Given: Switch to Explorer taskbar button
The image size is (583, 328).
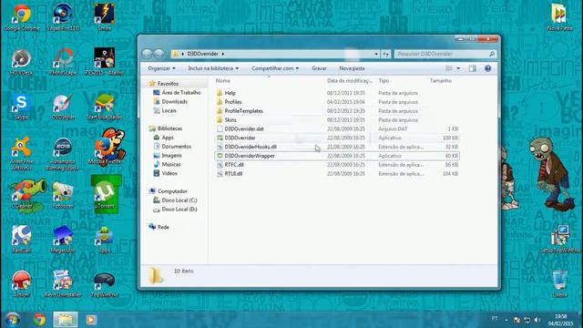Looking at the screenshot, I should pos(66,320).
